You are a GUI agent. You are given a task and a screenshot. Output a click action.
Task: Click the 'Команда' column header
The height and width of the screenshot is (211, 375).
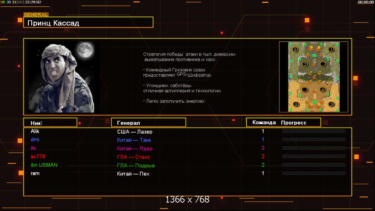264,122
